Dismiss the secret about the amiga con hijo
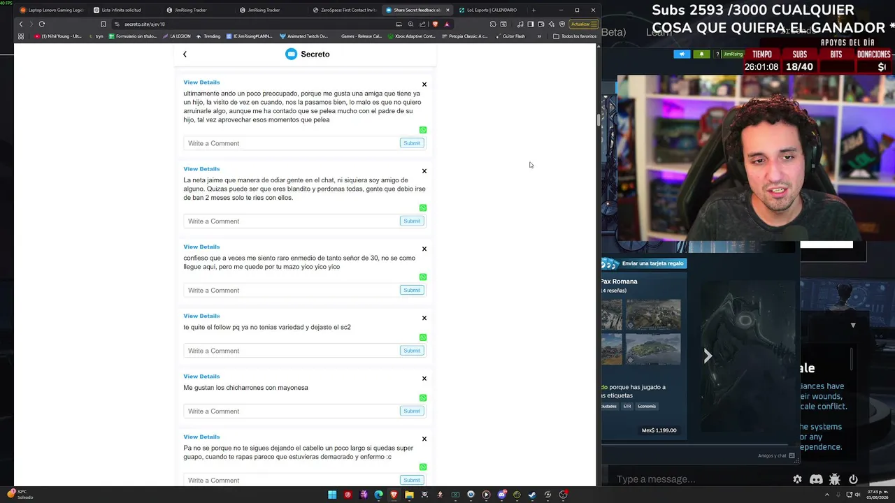 coord(424,85)
